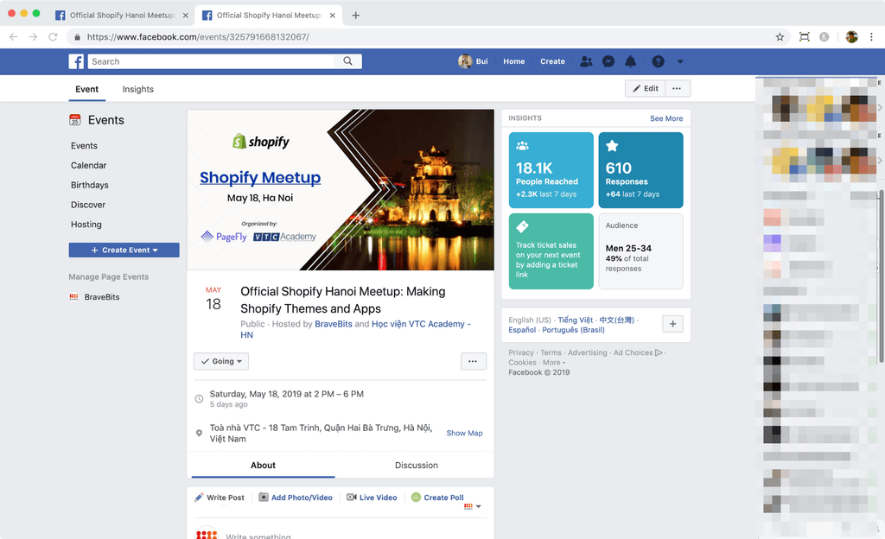
Task: Open the Quick Help question mark icon
Action: tap(658, 61)
